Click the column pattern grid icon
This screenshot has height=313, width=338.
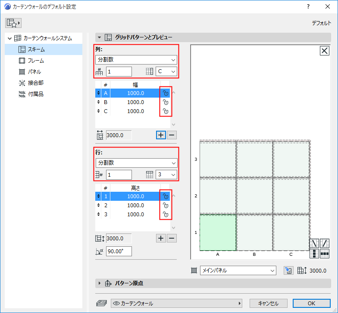pyautogui.click(x=149, y=71)
